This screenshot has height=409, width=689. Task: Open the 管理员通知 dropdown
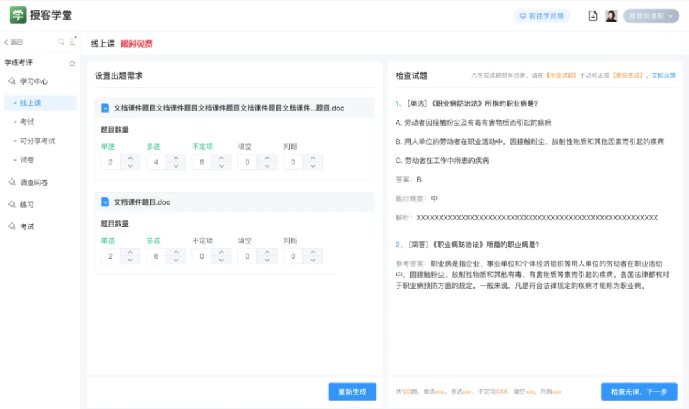(x=651, y=16)
